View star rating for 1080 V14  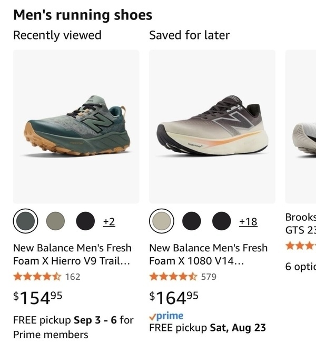pos(173,277)
